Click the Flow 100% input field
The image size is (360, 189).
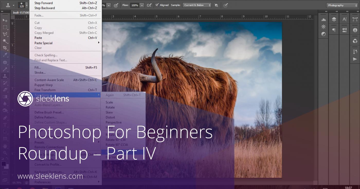(135, 5)
